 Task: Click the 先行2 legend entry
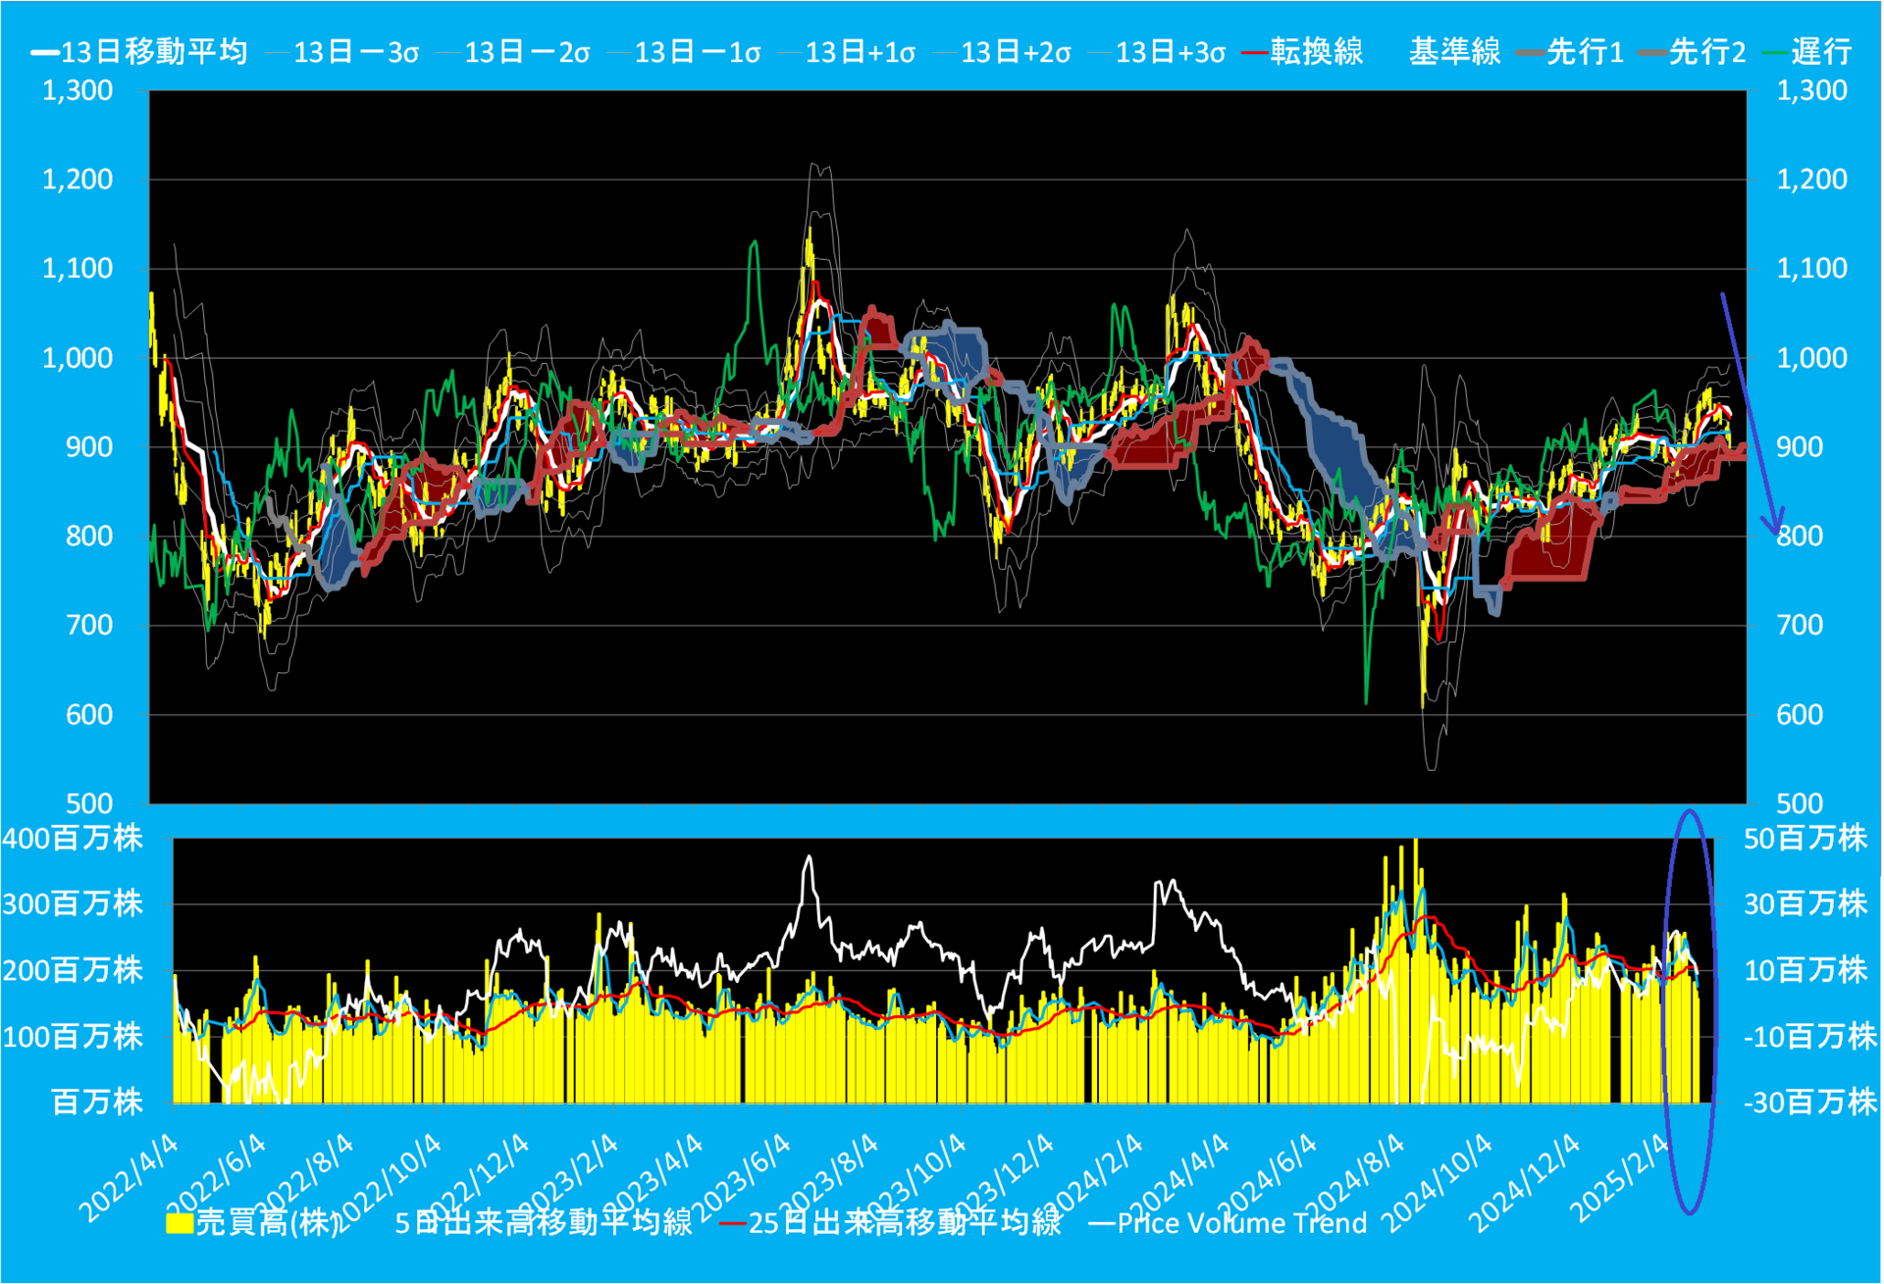pos(1693,51)
